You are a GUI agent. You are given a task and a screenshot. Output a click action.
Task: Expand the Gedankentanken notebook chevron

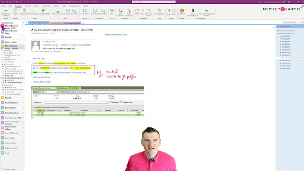click(x=23, y=148)
